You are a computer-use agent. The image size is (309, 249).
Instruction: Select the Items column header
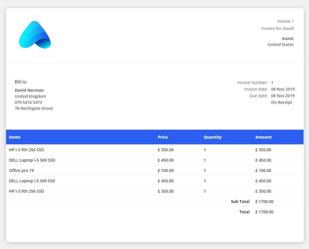pos(15,137)
